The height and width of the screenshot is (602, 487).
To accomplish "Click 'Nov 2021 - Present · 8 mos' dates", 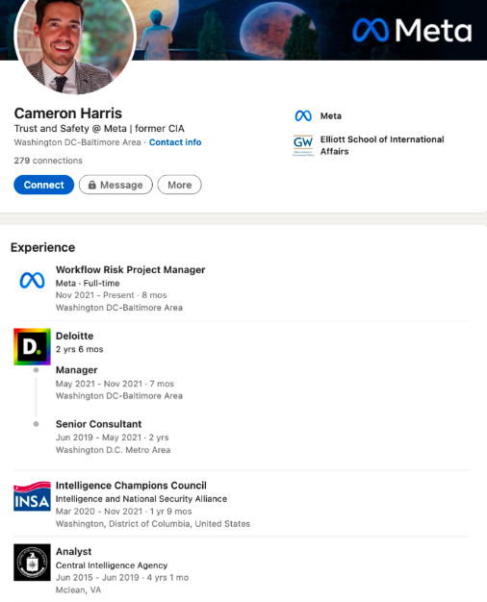I will click(111, 295).
